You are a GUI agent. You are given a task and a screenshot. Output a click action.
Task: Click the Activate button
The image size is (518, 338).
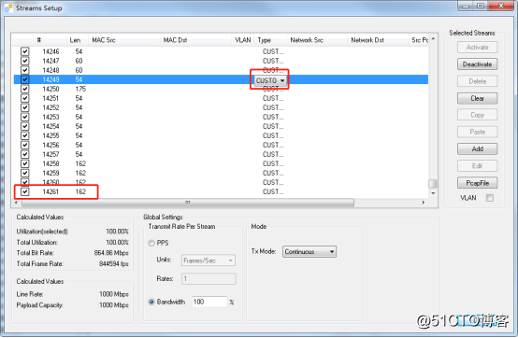[x=477, y=48]
